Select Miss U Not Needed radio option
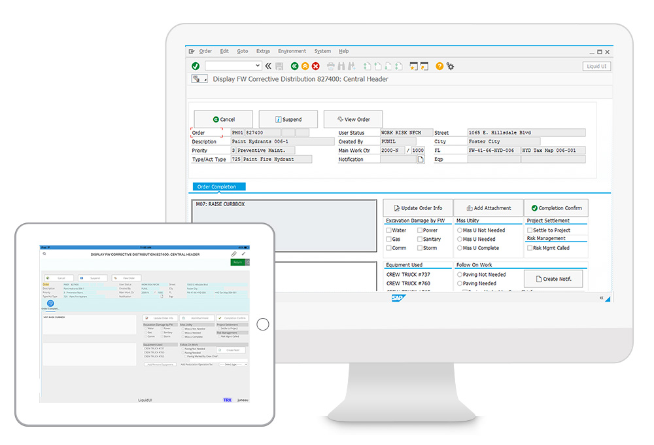654x445 pixels. [x=460, y=230]
